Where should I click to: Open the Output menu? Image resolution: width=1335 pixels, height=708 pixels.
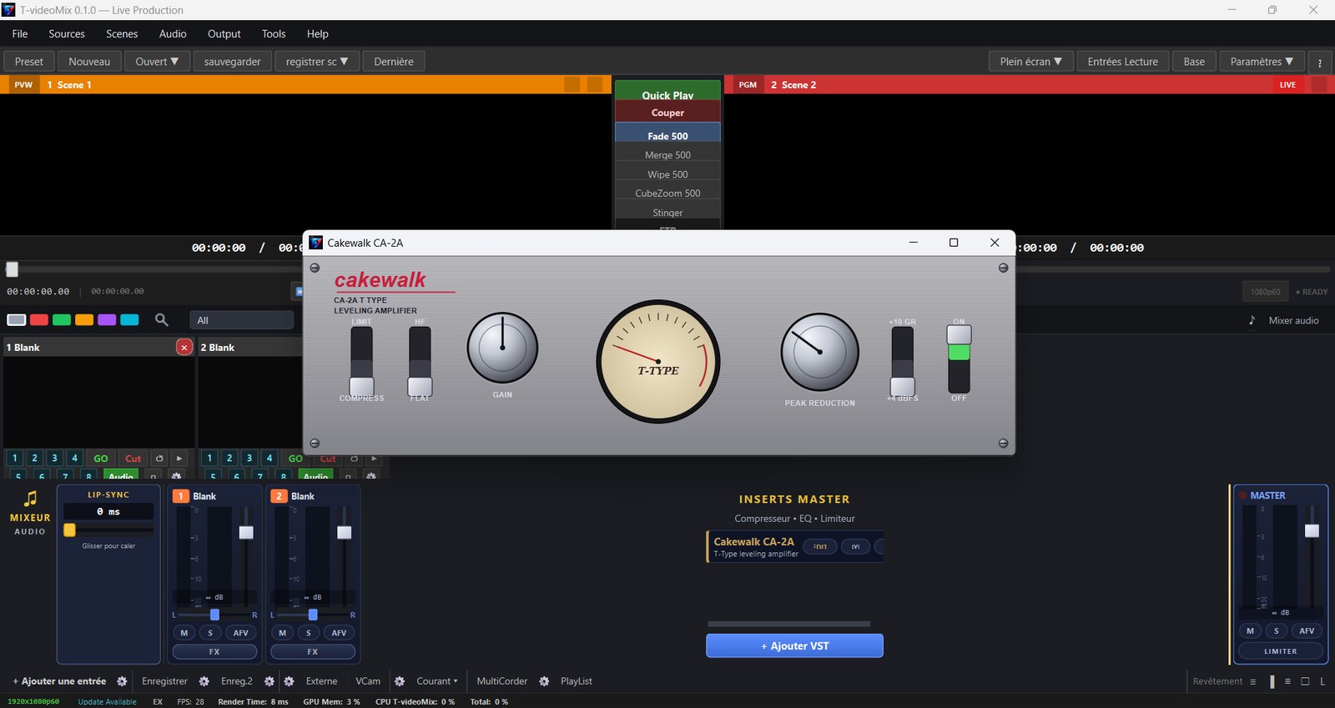(x=224, y=34)
